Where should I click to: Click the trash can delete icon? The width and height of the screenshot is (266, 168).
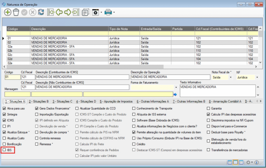point(16,12)
